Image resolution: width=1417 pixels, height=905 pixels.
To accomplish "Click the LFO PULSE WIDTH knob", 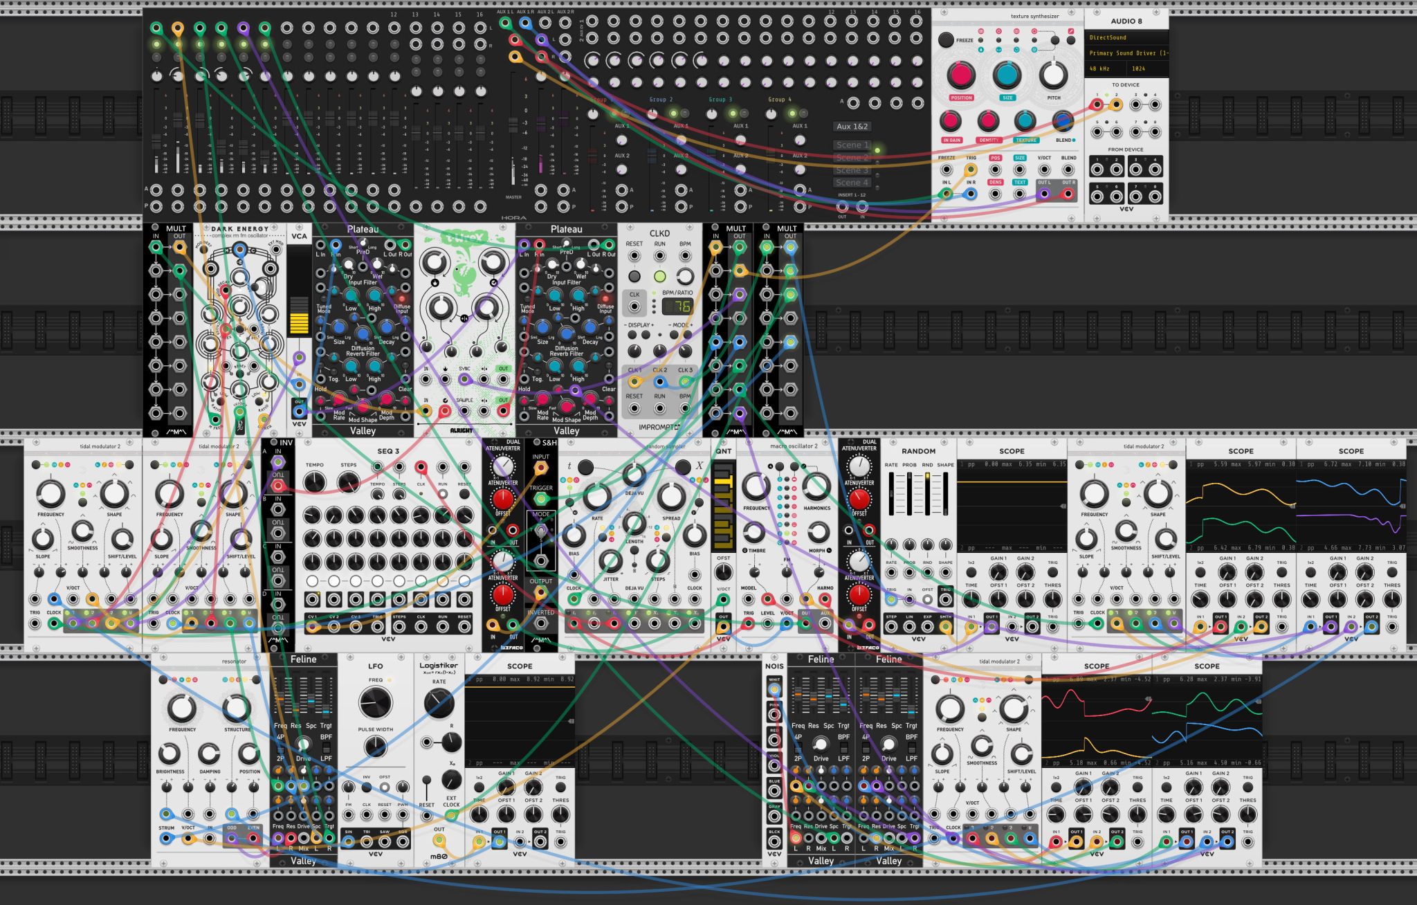I will [x=376, y=747].
